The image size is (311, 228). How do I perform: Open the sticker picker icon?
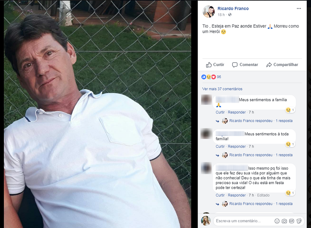tap(299, 221)
